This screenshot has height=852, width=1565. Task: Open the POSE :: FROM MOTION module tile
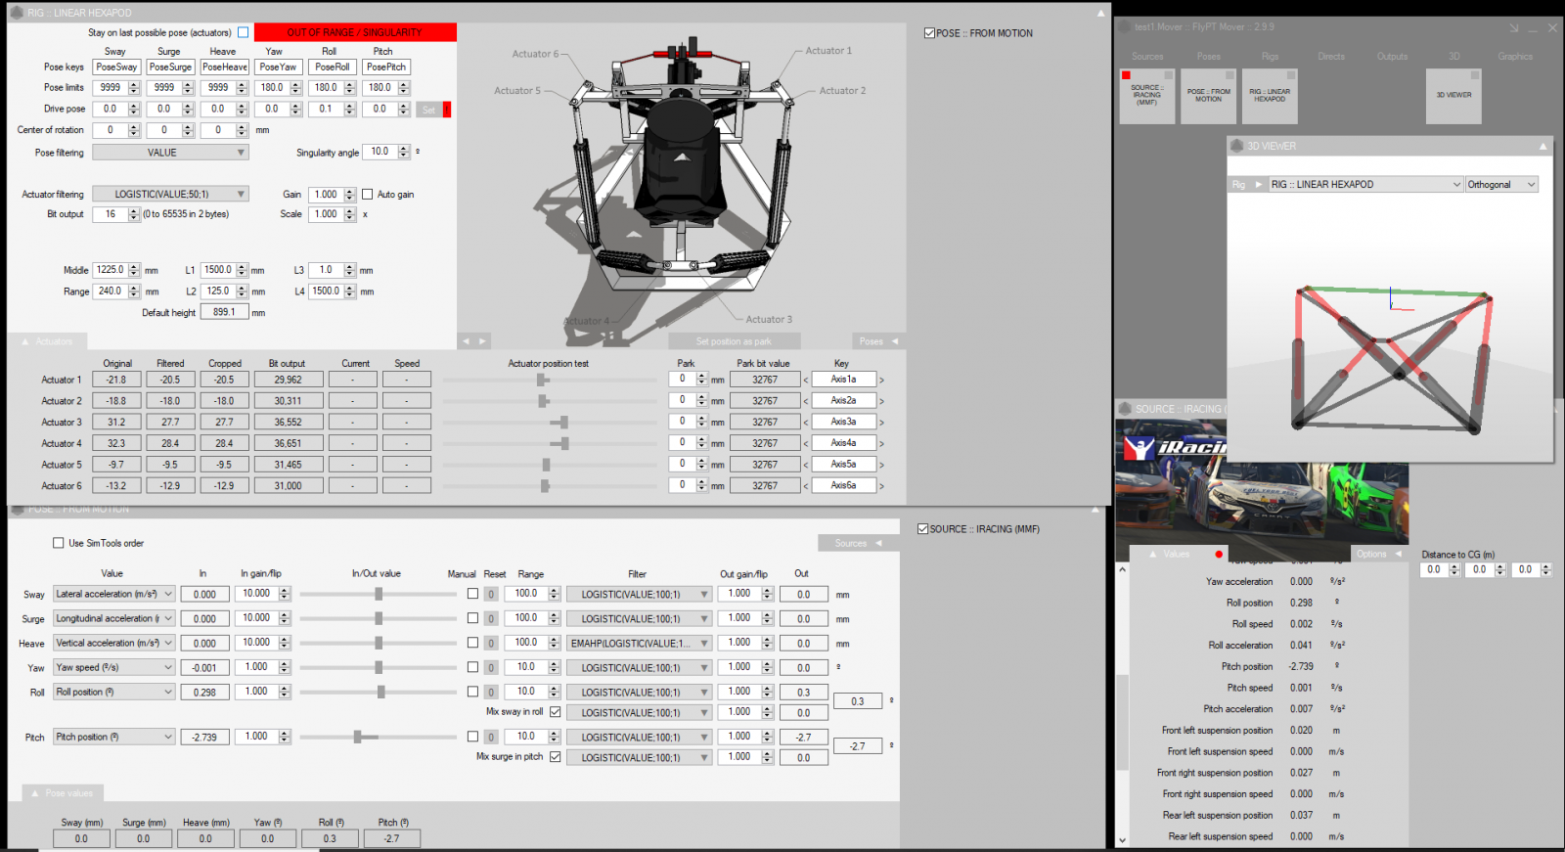point(1208,96)
